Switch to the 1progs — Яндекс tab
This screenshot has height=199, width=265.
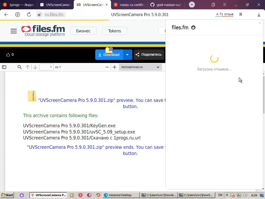(x=19, y=5)
